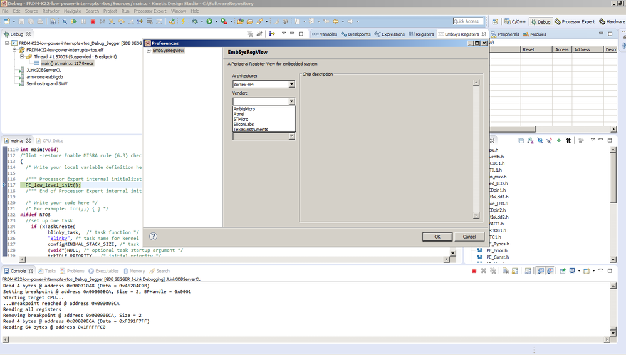Open the File menu

[x=5, y=11]
